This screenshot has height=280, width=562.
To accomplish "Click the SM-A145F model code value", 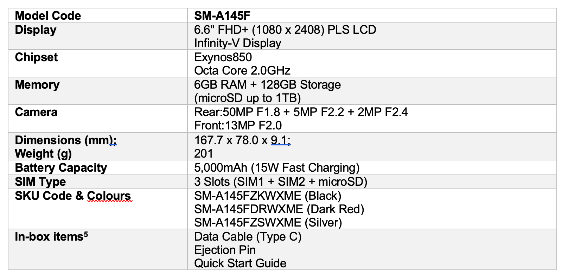I will point(222,15).
